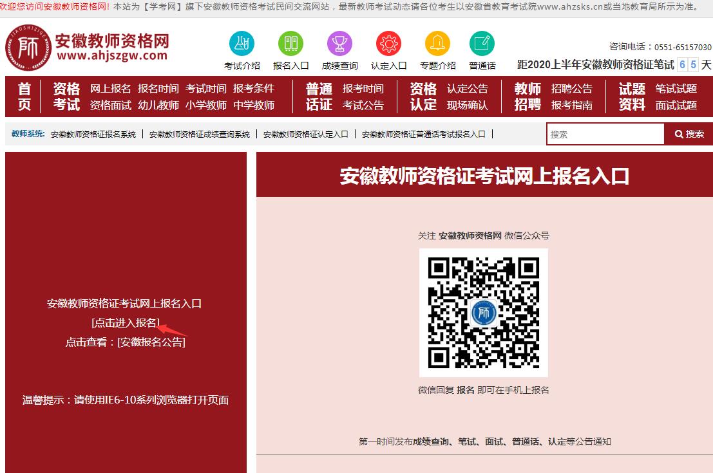
Task: Click the 网上报名 nav link
Action: click(x=111, y=88)
